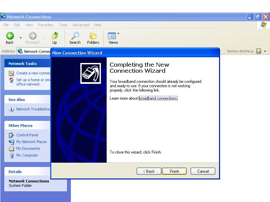Click the Network Connections title bar icon
Viewport: 270px width, 202px height.
click(3, 16)
